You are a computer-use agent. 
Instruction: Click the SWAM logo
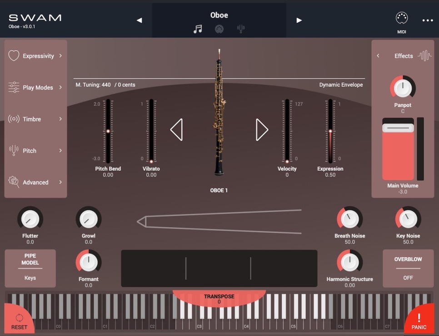(x=35, y=18)
